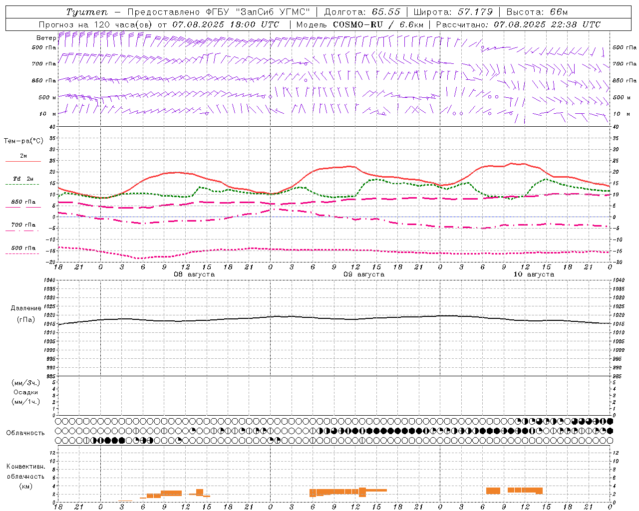Click the "Осадки" precipitation label
Screen dimensions: 639x511
click(26, 392)
